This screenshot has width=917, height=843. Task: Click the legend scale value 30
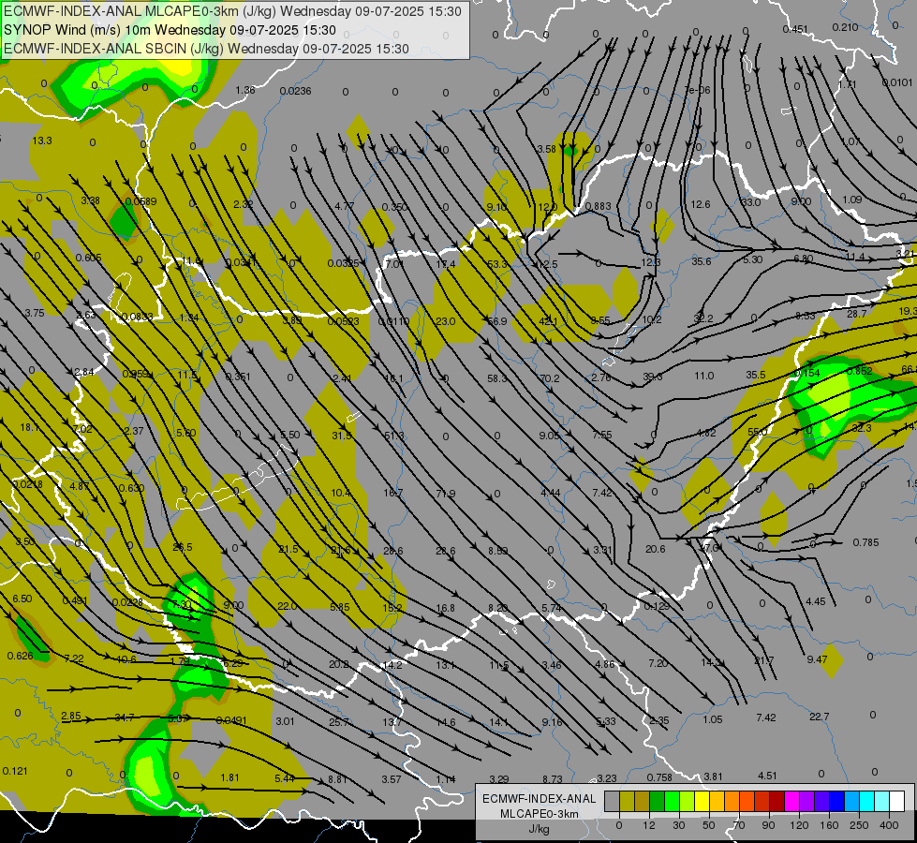(x=678, y=825)
